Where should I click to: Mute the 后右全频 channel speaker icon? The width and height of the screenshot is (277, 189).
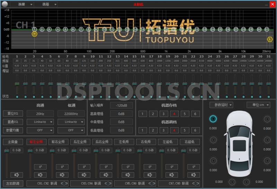(x=106, y=175)
